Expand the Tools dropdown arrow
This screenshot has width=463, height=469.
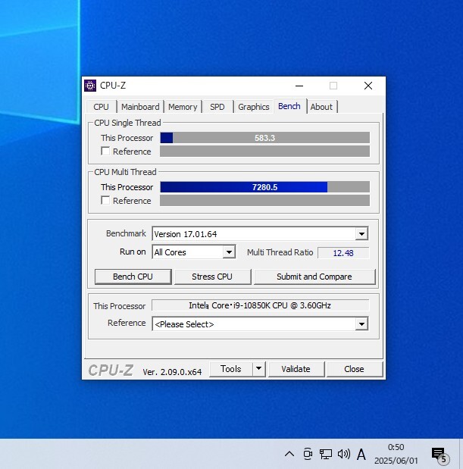pos(259,369)
